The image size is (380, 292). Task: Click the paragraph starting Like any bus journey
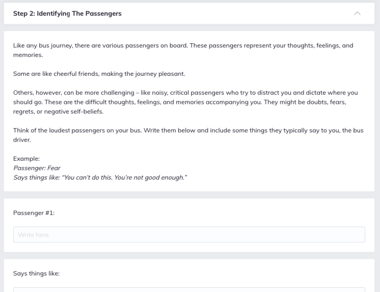183,50
